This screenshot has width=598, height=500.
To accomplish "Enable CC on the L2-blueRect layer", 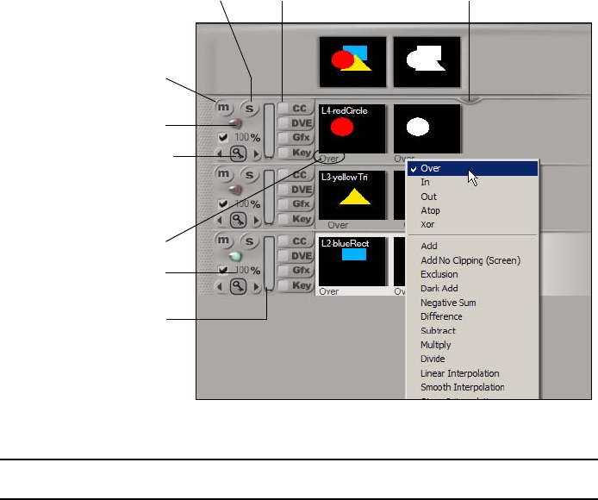I will point(283,241).
